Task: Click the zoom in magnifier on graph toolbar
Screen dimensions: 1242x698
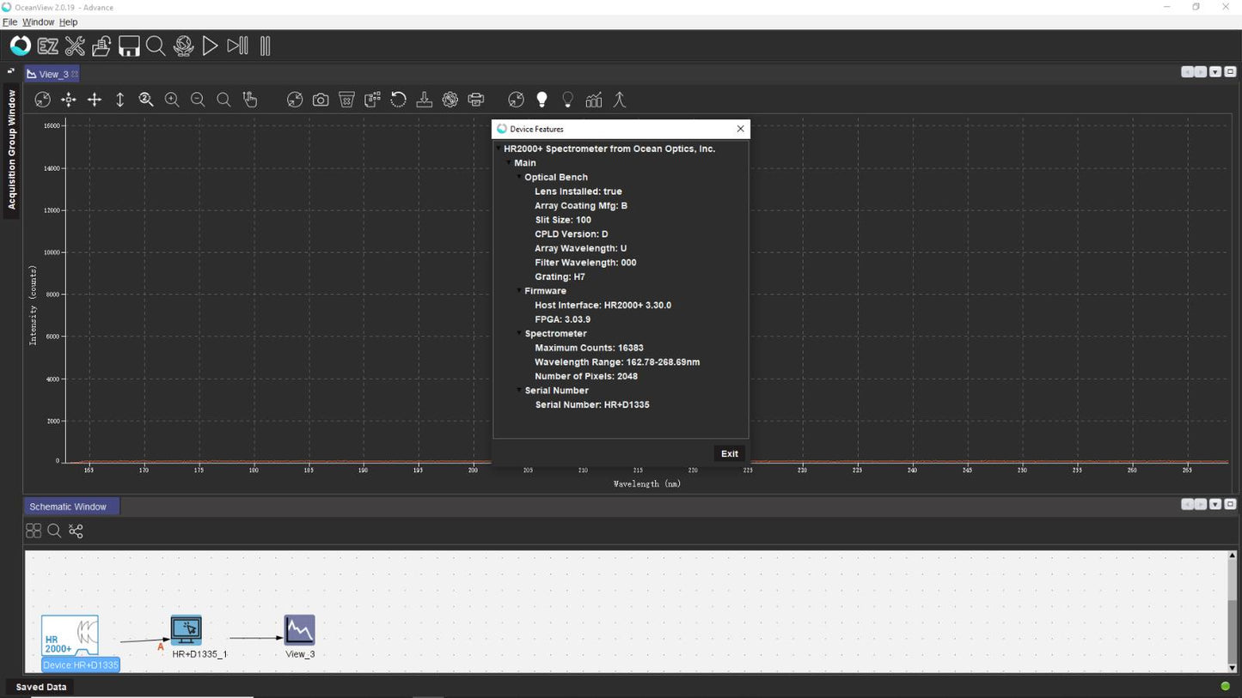Action: (172, 100)
